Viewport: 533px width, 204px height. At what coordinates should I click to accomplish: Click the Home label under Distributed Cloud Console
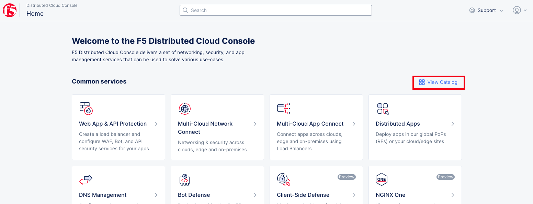tap(35, 14)
